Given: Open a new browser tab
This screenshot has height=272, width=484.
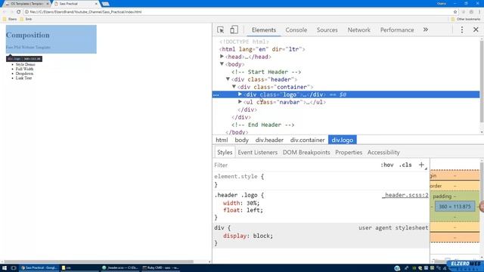Looking at the screenshot, I should click(105, 4).
